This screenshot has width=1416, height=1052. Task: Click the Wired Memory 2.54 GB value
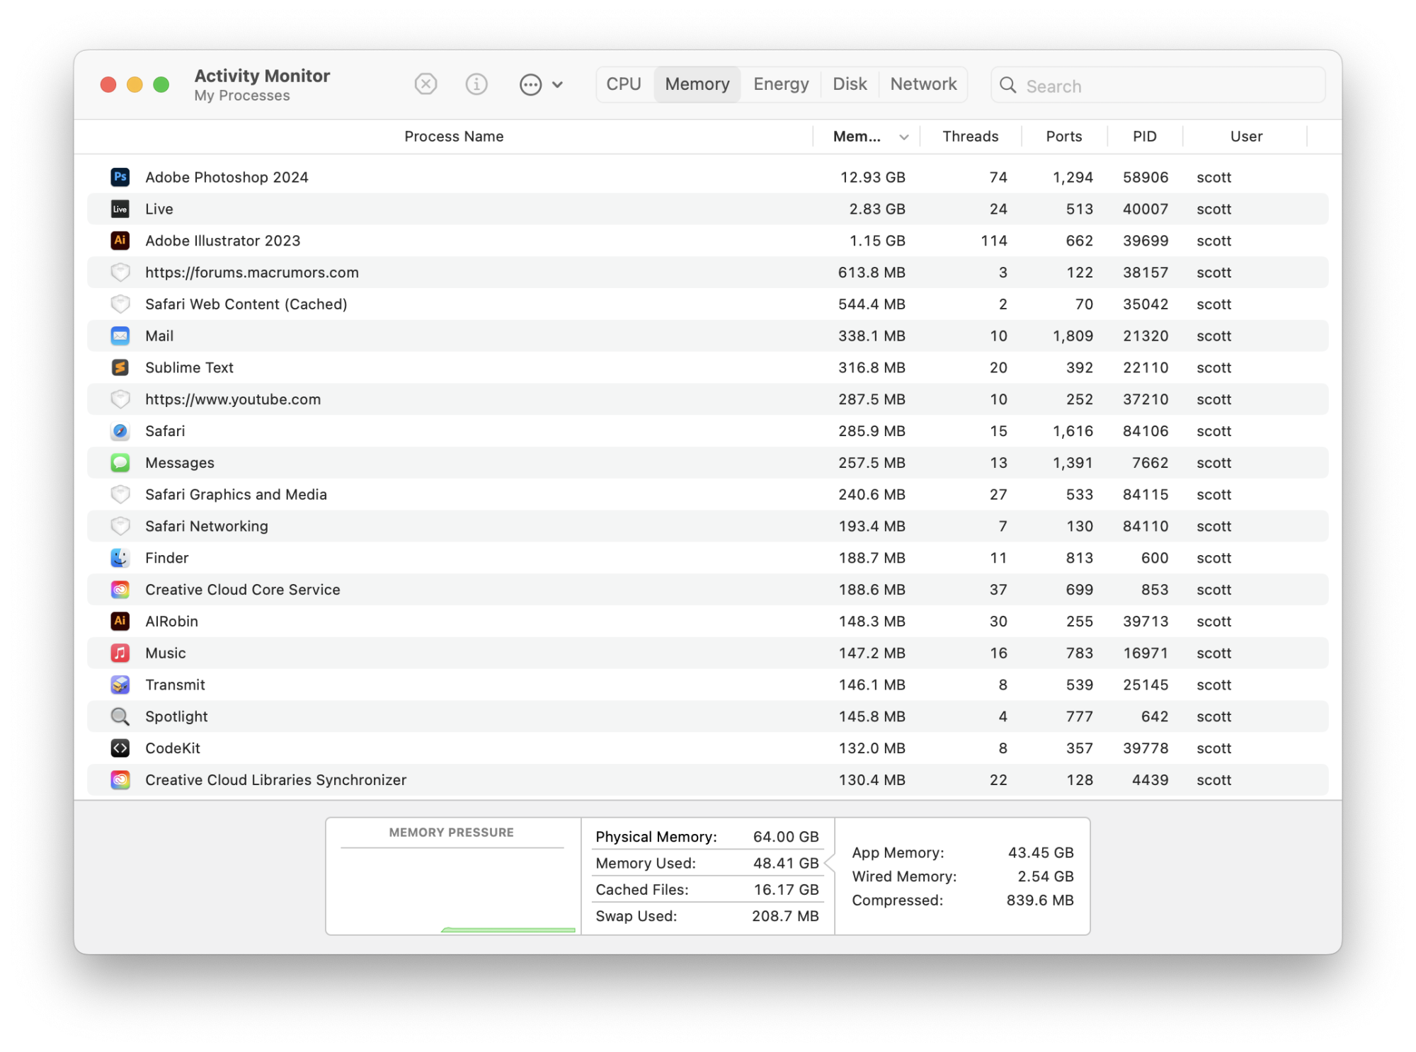[1046, 876]
